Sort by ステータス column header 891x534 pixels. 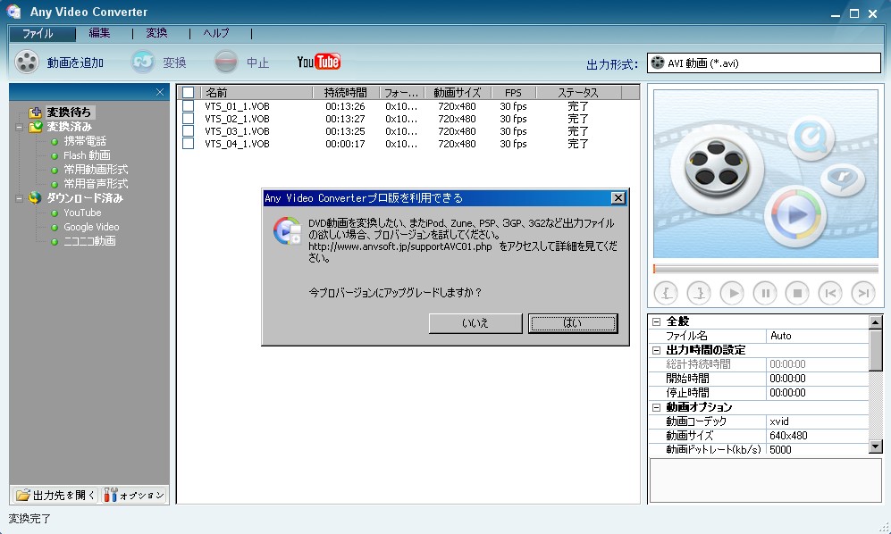(x=578, y=93)
